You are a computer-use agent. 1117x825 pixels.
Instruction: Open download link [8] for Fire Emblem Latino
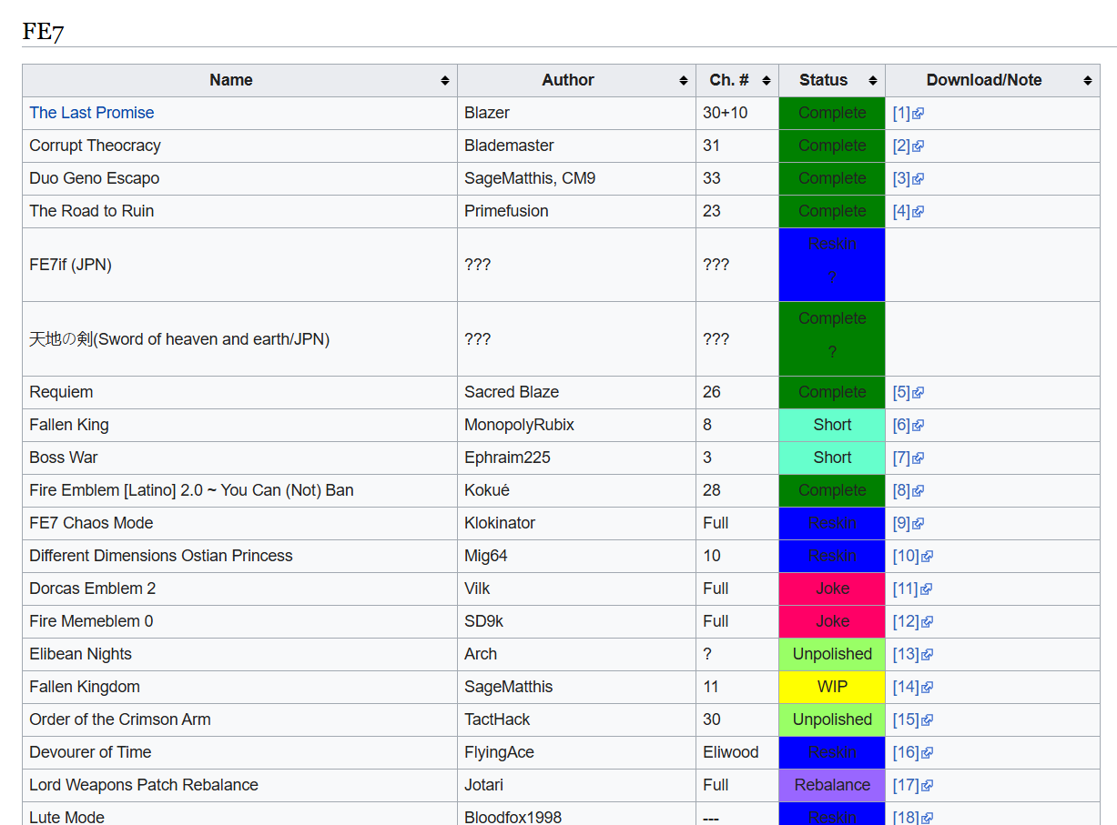[901, 490]
